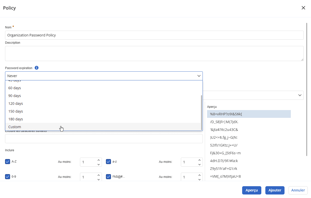Decrement the a-z minimum count stepper
The height and width of the screenshot is (198, 311).
pos(199,165)
